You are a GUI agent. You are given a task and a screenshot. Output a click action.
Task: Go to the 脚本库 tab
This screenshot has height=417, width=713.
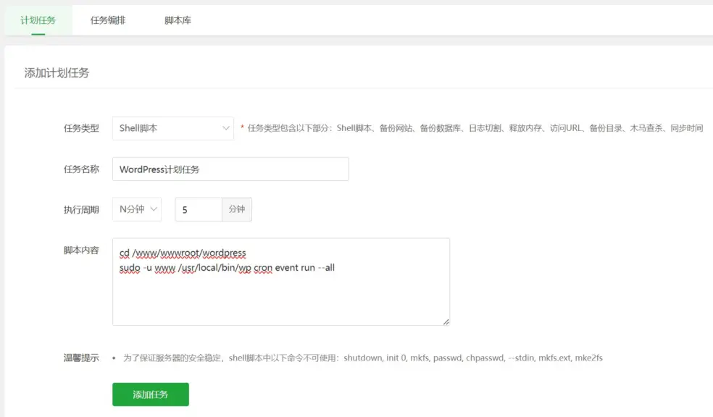pyautogui.click(x=178, y=20)
